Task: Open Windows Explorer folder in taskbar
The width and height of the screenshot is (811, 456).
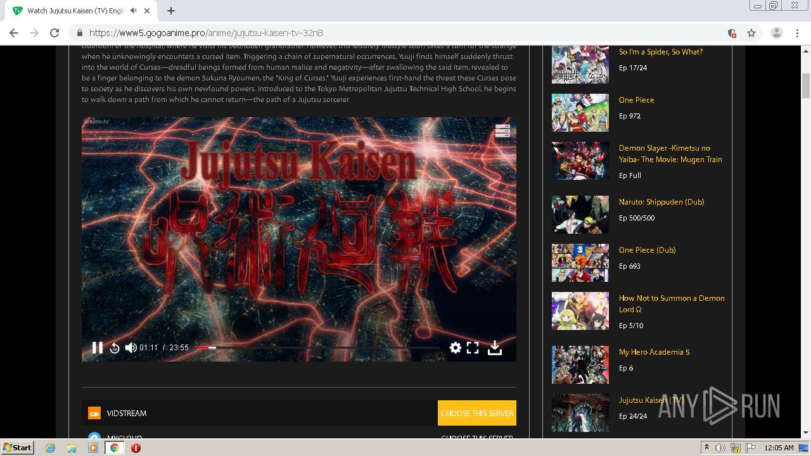Action: (72, 448)
